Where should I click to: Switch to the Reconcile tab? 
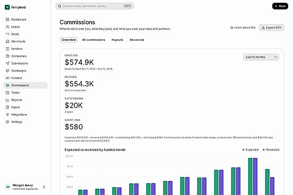click(x=137, y=40)
